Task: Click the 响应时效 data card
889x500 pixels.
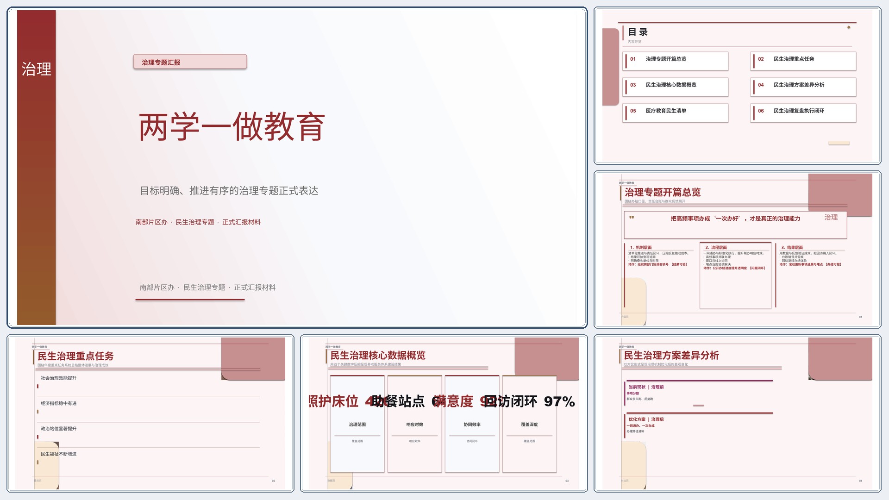Action: [415, 424]
